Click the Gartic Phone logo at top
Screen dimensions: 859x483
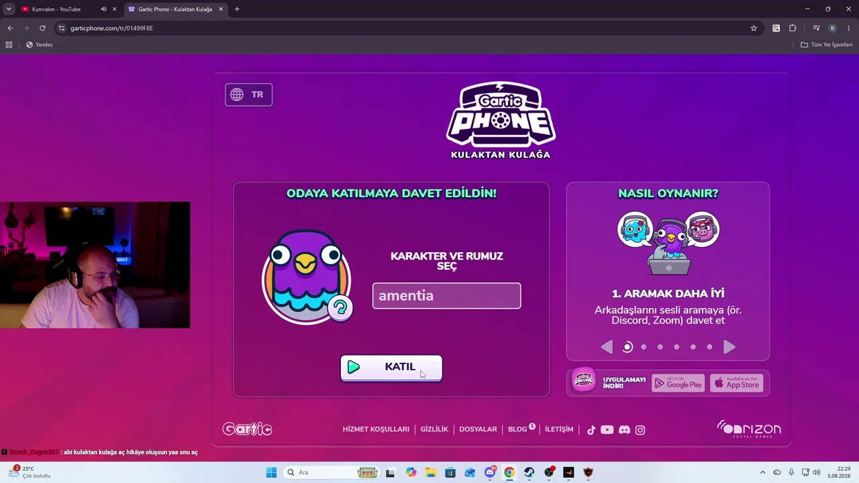501,120
